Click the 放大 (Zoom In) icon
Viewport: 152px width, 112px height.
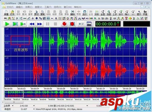pyautogui.click(x=121, y=13)
